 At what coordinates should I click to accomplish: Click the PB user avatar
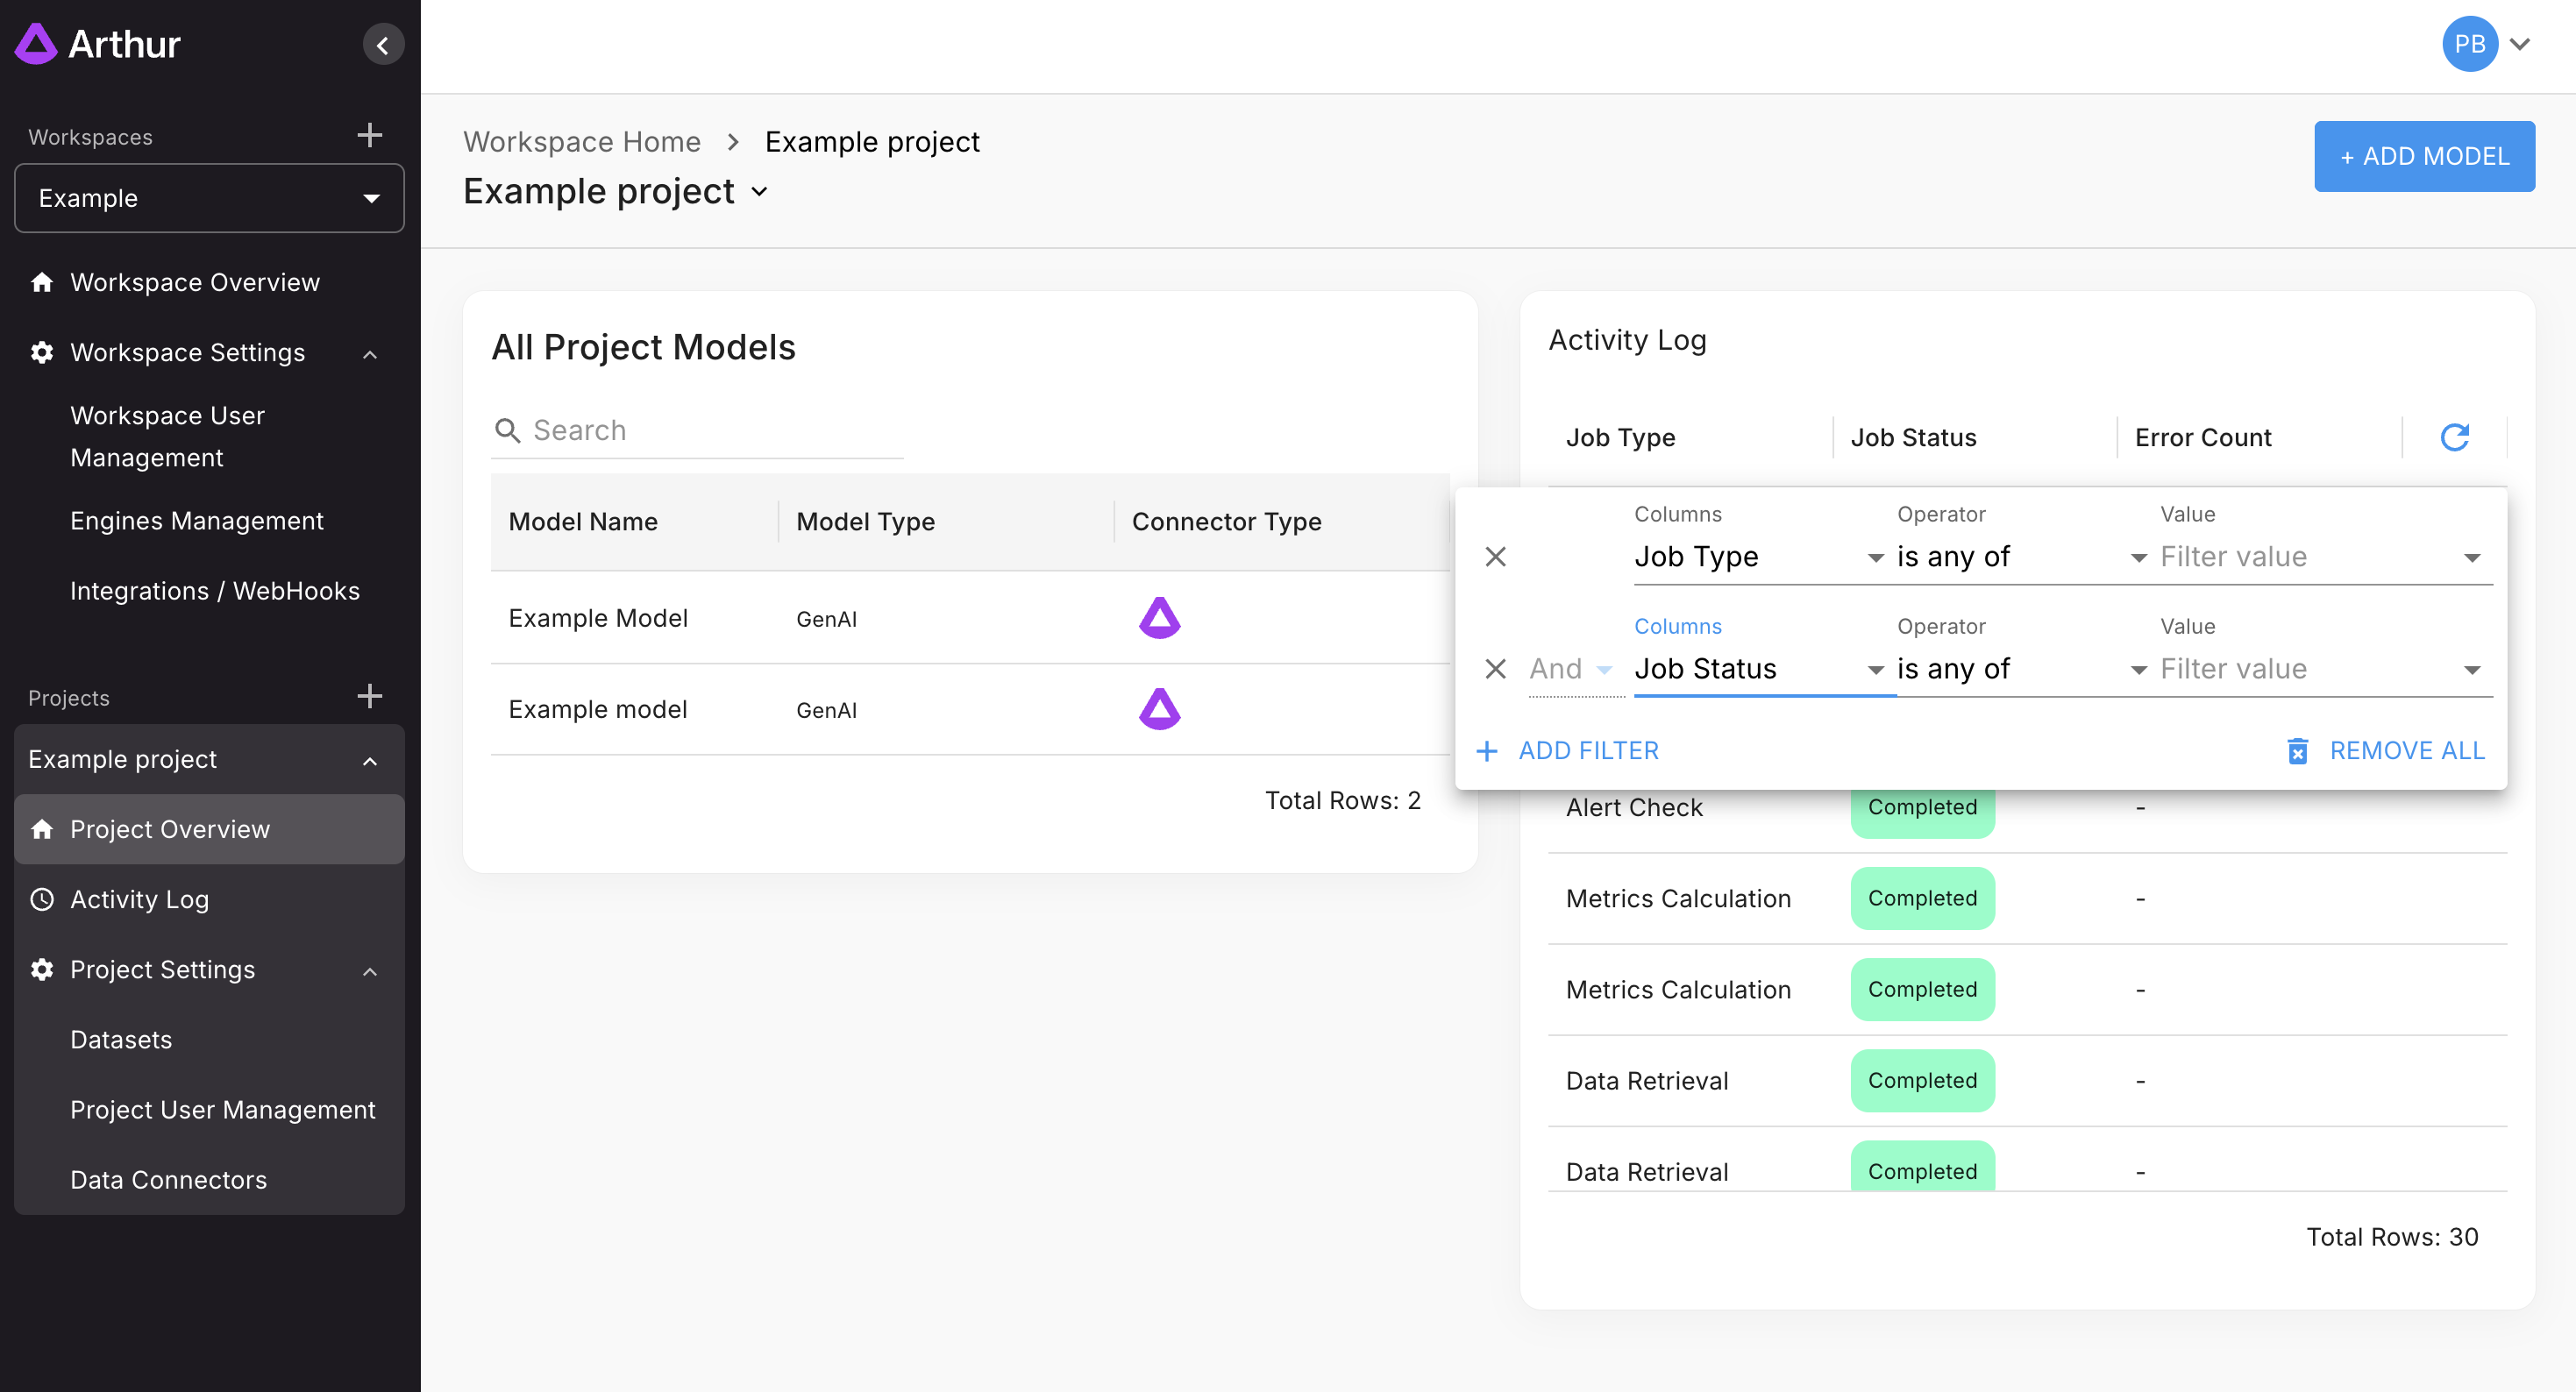(2469, 44)
